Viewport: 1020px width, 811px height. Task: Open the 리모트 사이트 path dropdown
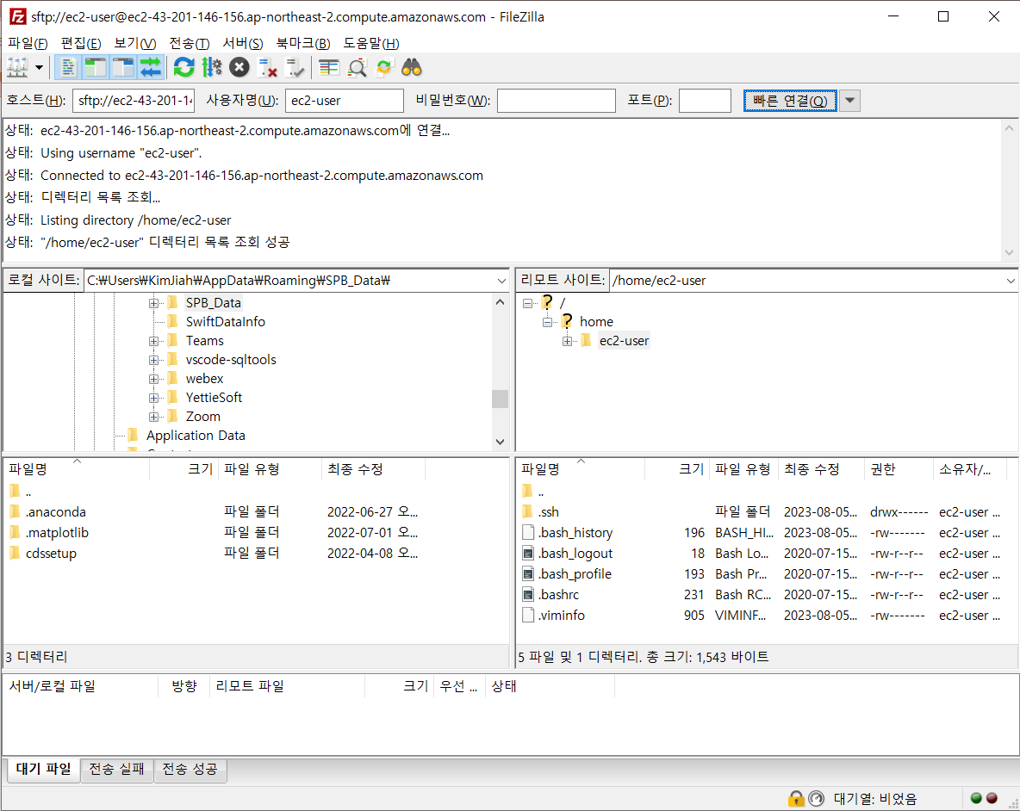click(x=1011, y=281)
